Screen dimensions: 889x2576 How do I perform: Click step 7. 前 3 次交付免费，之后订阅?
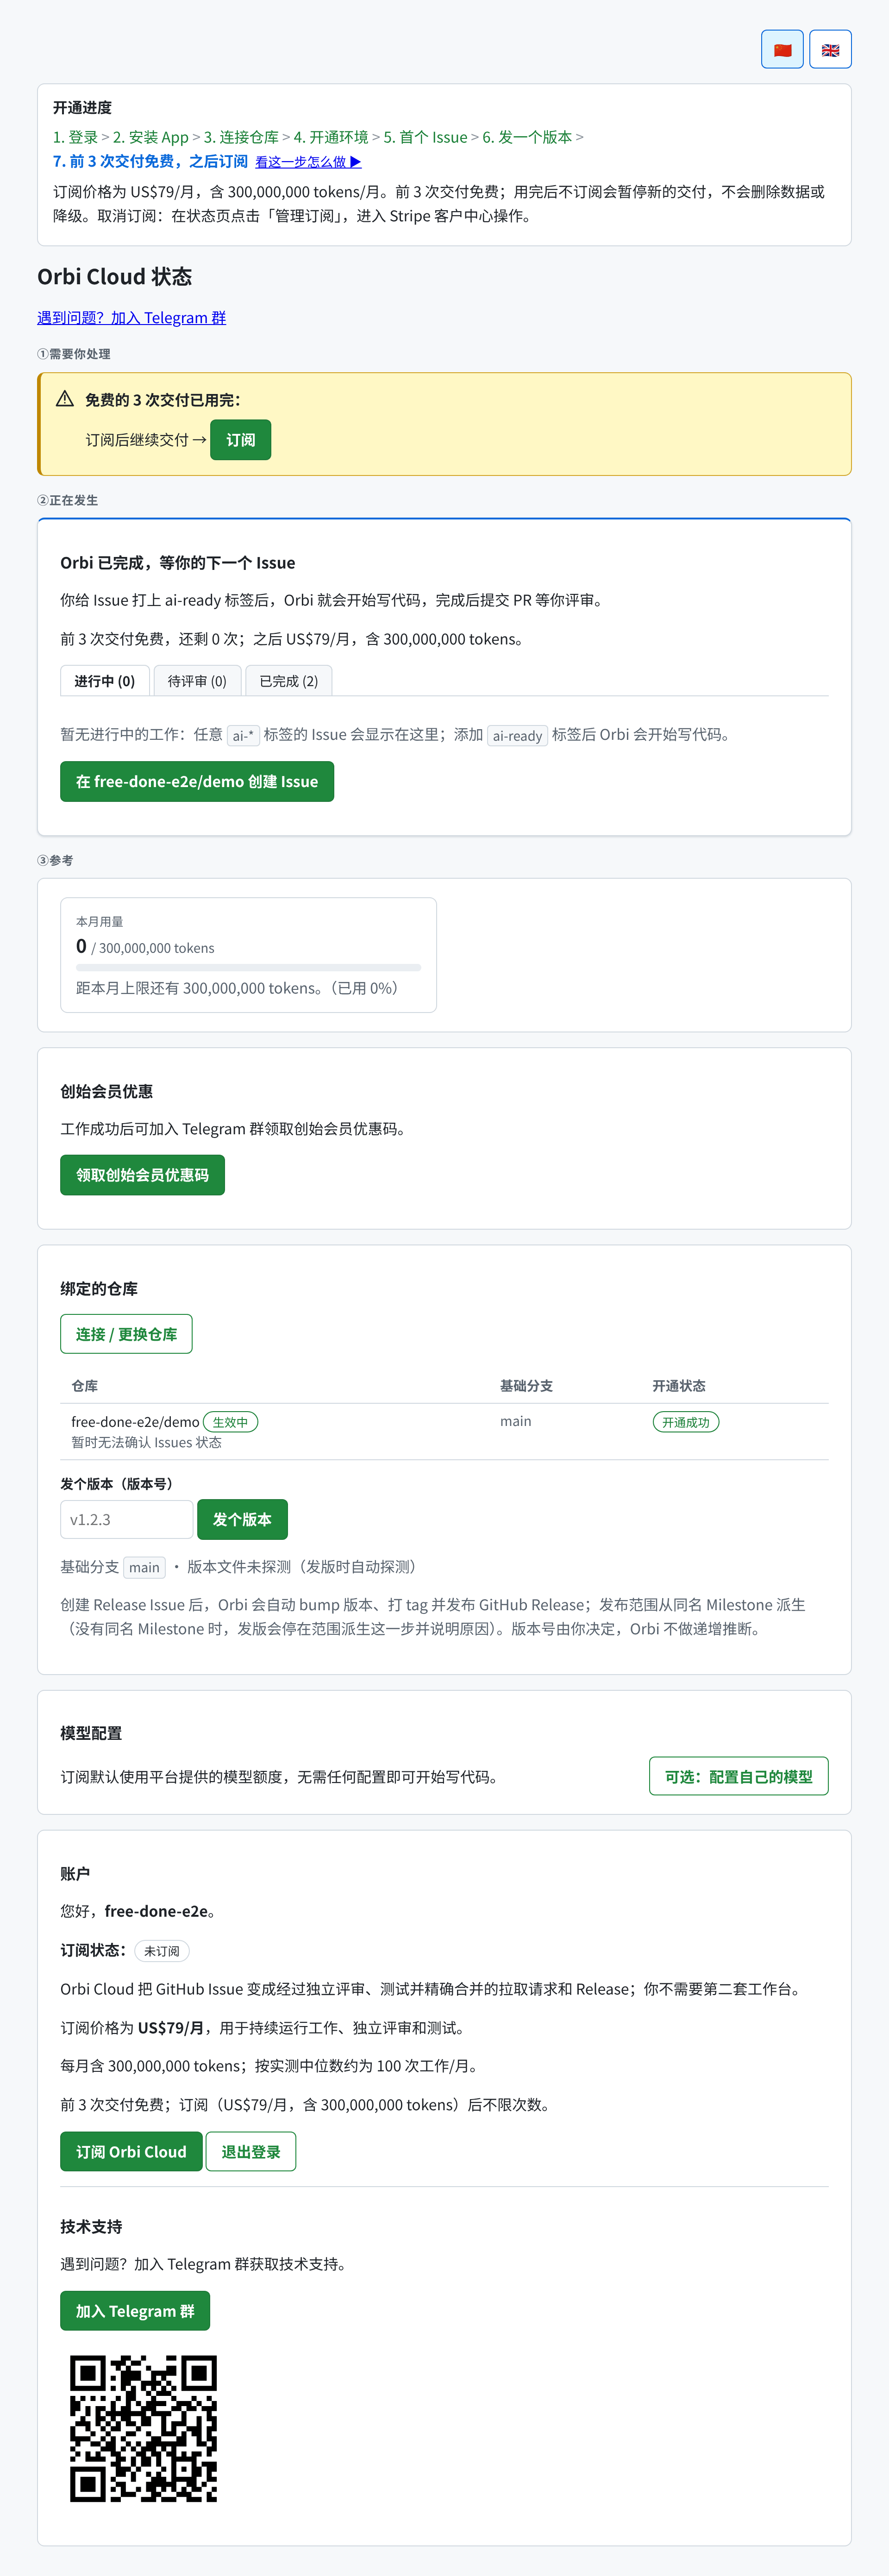[150, 161]
